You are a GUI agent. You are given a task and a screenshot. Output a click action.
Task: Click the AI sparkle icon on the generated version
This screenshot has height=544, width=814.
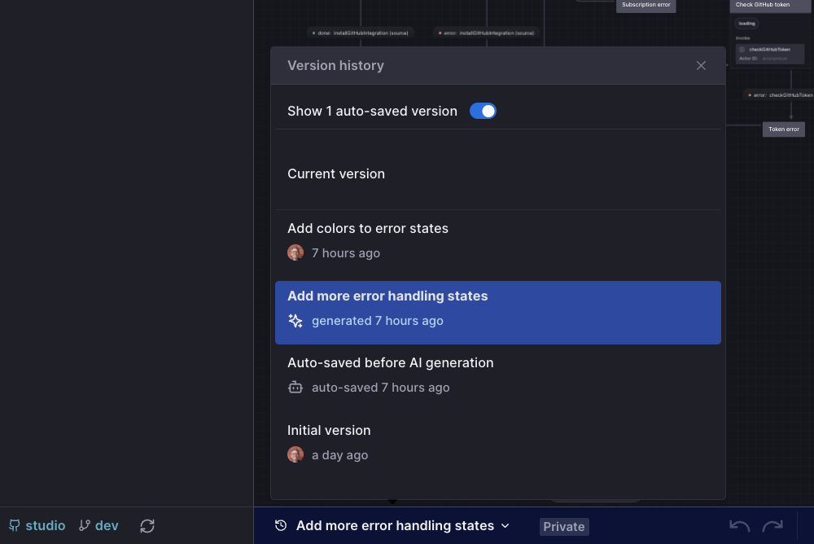point(295,321)
